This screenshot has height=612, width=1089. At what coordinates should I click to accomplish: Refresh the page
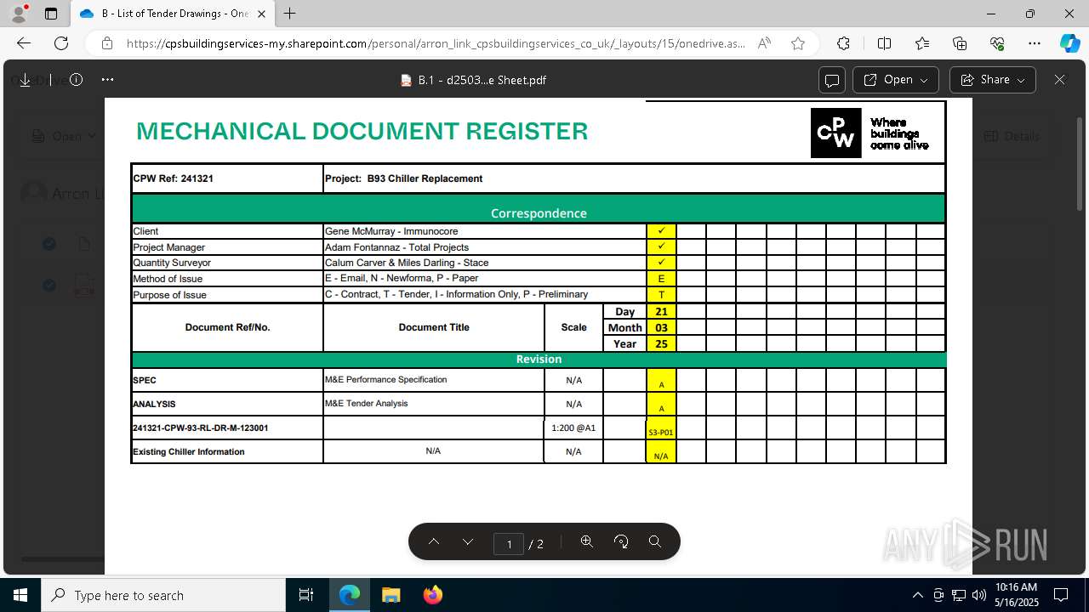click(x=61, y=43)
